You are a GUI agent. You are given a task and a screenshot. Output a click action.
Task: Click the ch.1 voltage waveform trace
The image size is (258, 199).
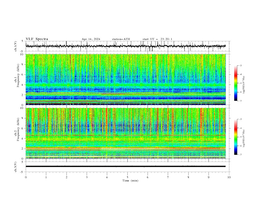click(125, 46)
